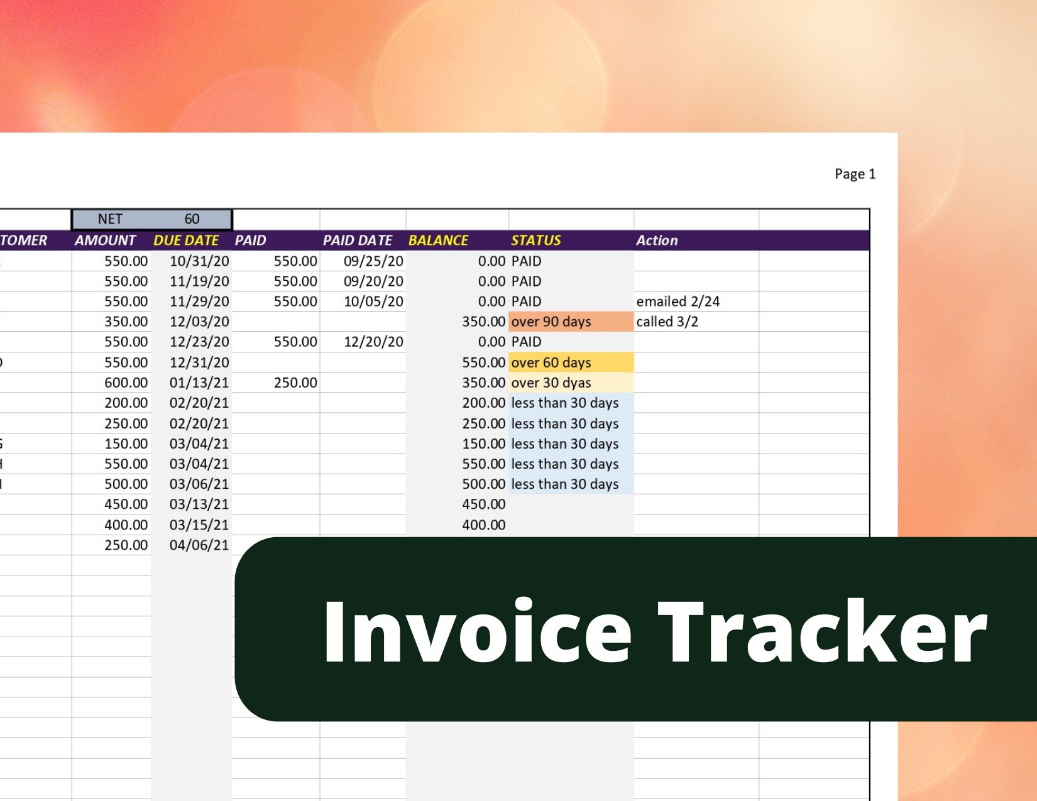This screenshot has width=1037, height=801.
Task: Click the yellow 'over 60 days' status cell
Action: [x=551, y=362]
